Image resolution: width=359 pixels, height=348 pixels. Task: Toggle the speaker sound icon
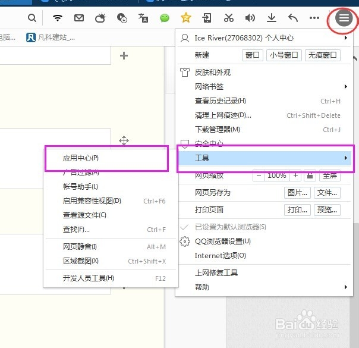pyautogui.click(x=250, y=18)
